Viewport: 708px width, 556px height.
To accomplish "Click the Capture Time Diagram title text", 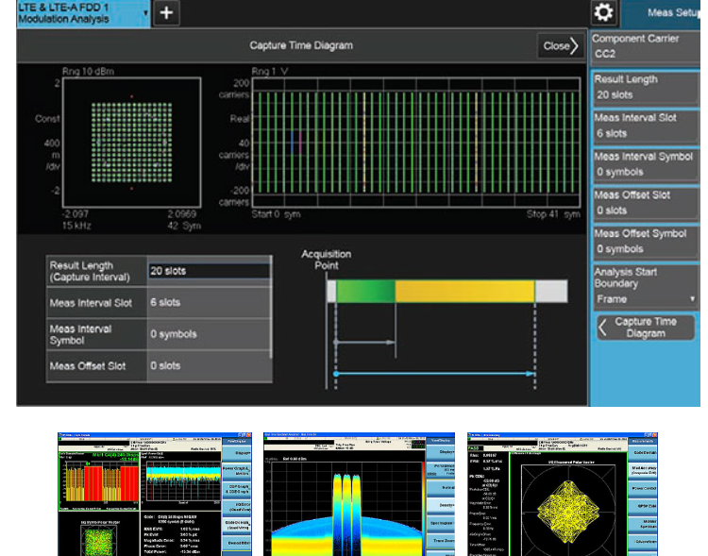I will coord(301,45).
